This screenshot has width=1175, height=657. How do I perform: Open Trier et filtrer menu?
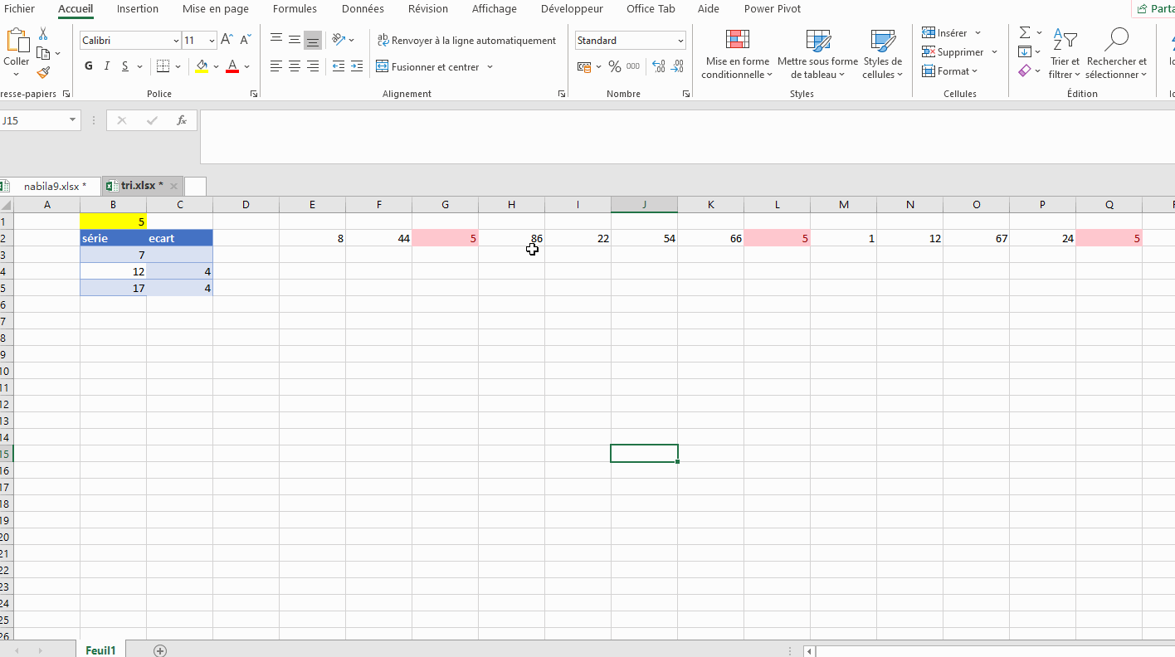[x=1064, y=55]
